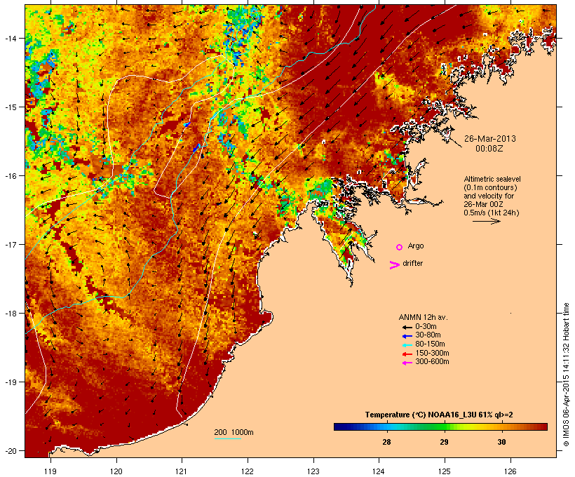
Task: Click the -14 latitude axis label
Action: click(10, 38)
